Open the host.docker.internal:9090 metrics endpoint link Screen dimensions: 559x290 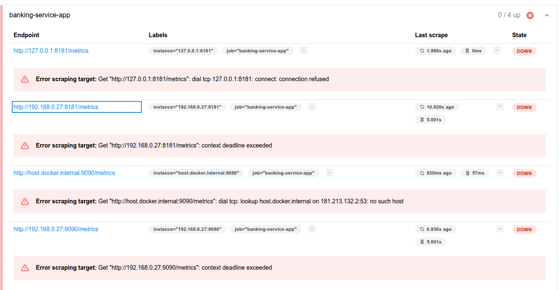pos(64,173)
